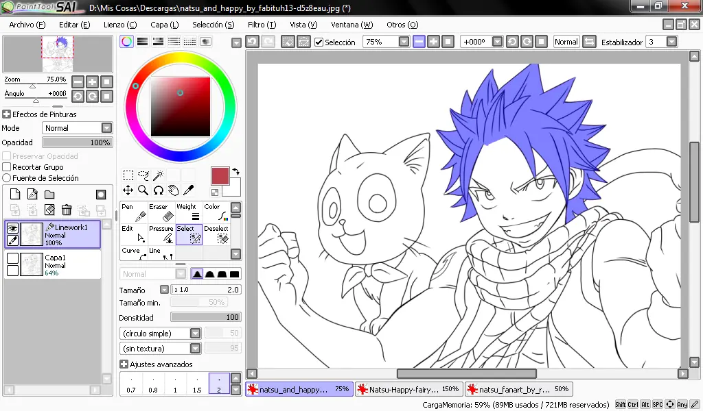The image size is (703, 411).
Task: Select the Line tool
Action: click(161, 253)
